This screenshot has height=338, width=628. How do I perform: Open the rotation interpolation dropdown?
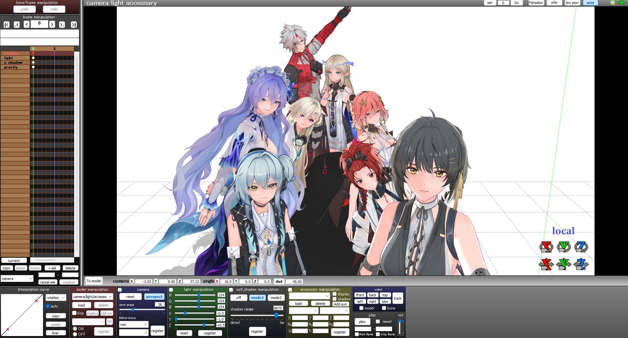(56, 298)
